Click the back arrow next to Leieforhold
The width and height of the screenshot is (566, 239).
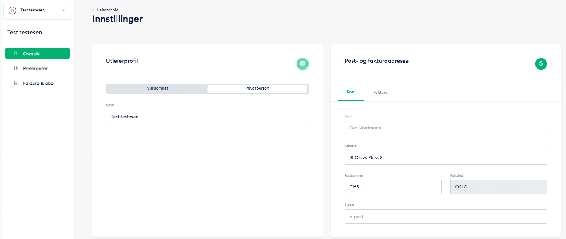point(94,10)
